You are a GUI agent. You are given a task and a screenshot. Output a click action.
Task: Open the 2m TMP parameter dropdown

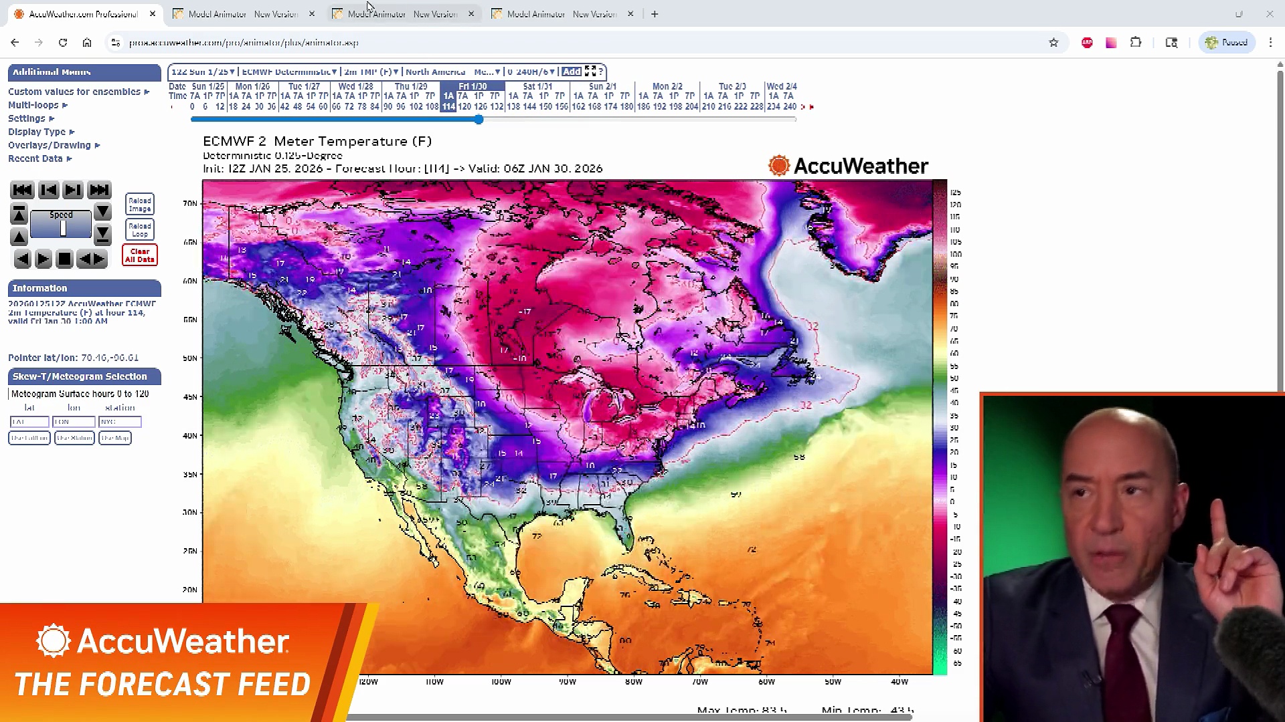tap(369, 72)
